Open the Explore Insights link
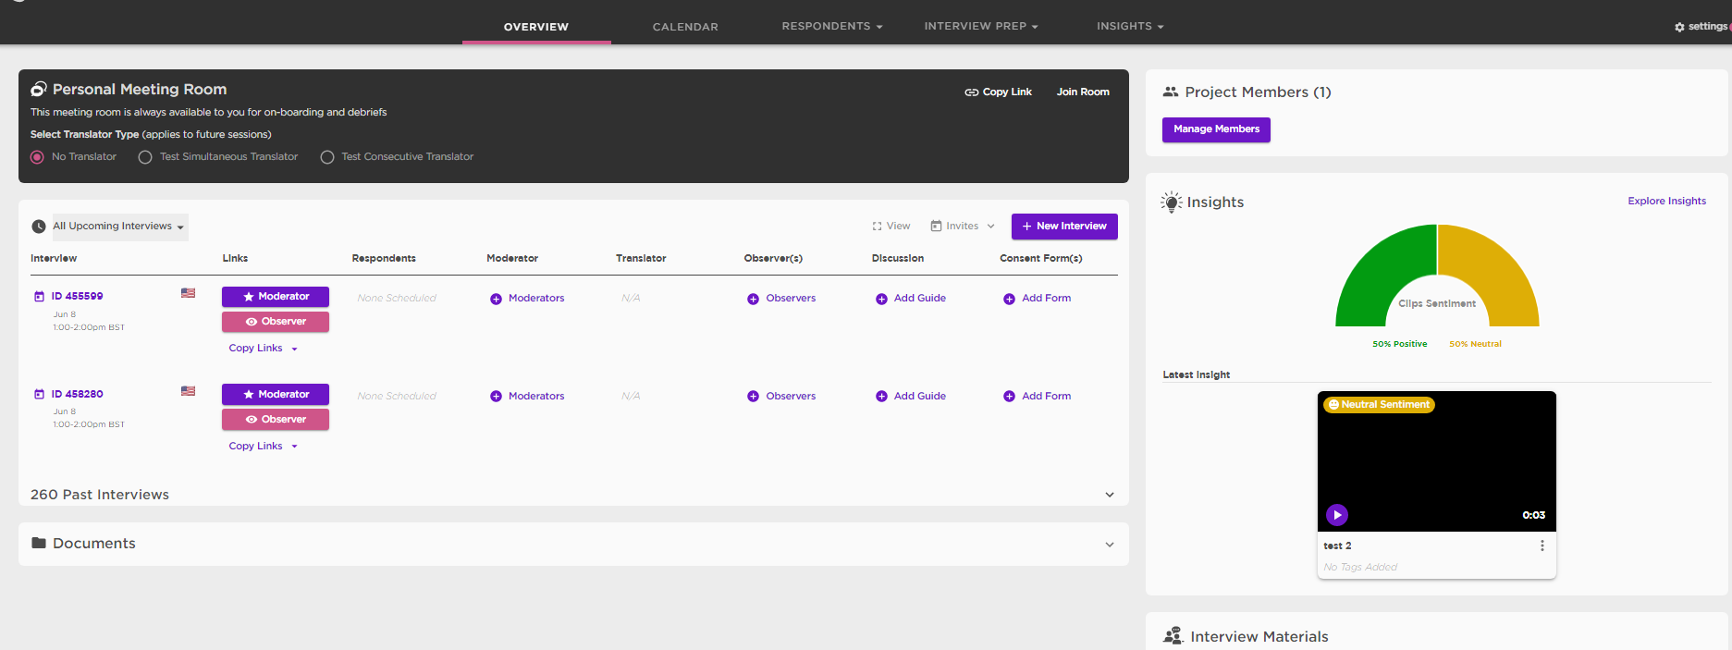 click(1666, 201)
